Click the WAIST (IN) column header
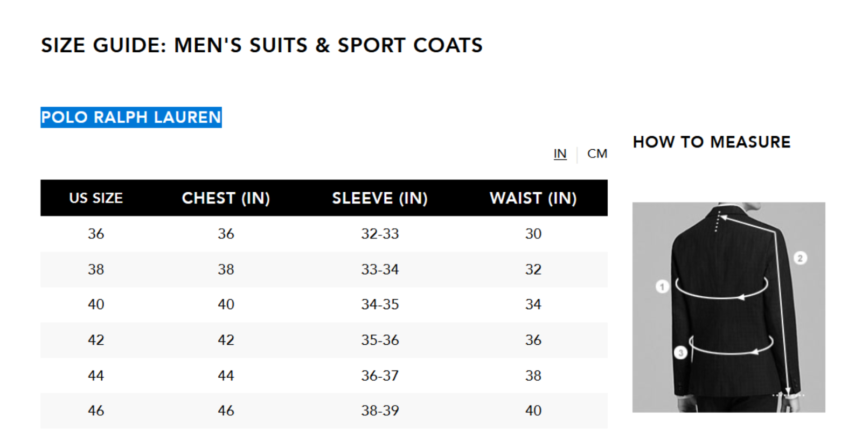 pos(533,198)
